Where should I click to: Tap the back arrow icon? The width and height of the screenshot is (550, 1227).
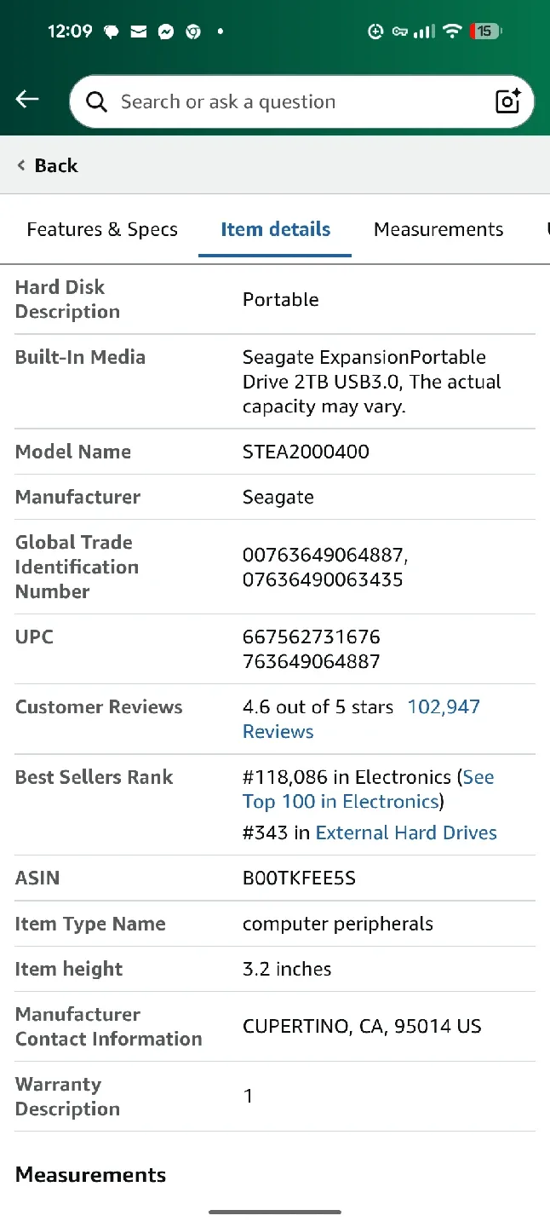coord(26,99)
